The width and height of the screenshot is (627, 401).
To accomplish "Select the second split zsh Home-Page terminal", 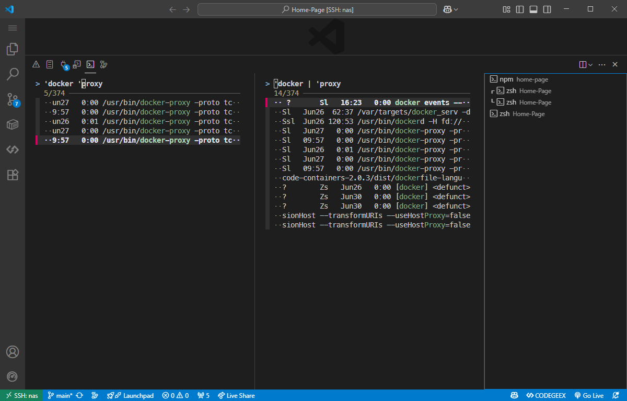I will (x=555, y=102).
